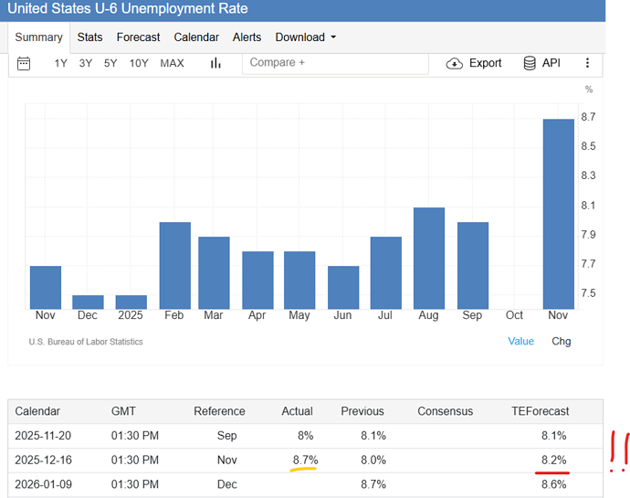
Task: Toggle chart to Chg view
Action: tap(562, 341)
